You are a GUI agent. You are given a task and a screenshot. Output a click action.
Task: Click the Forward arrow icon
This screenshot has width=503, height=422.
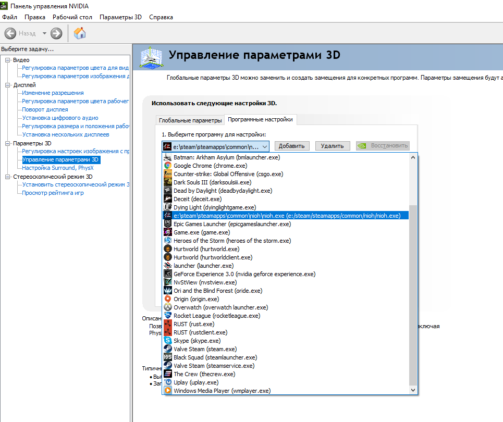click(56, 33)
